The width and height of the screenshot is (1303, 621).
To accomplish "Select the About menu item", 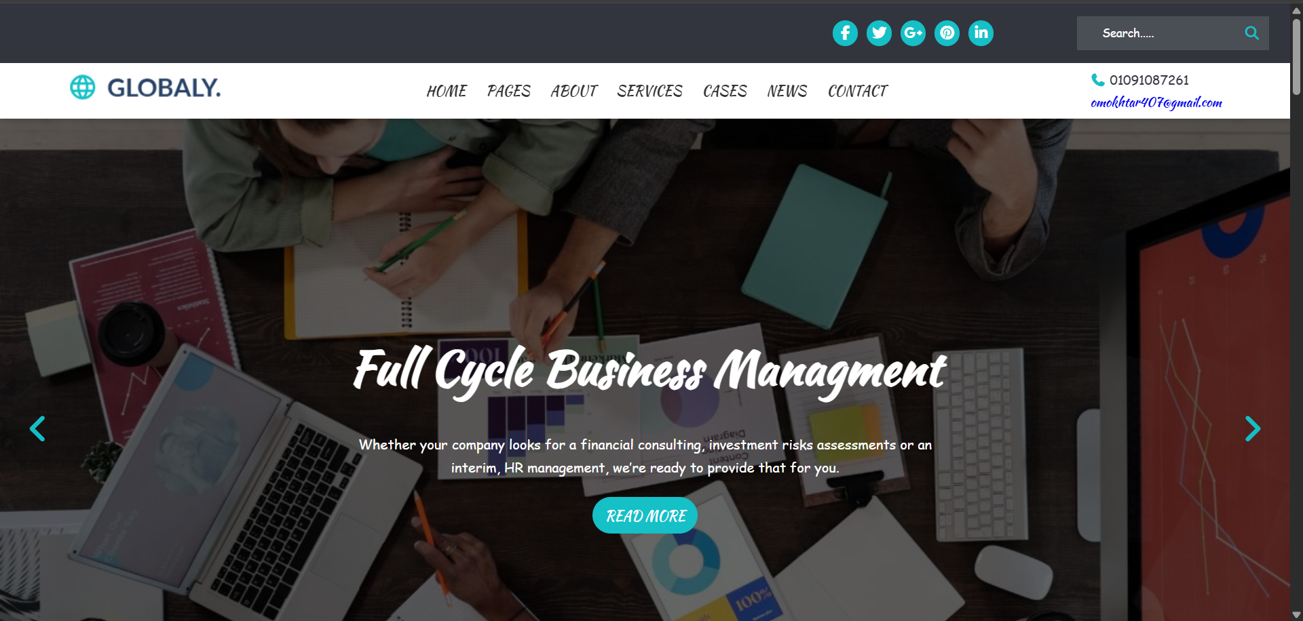I will [x=574, y=91].
